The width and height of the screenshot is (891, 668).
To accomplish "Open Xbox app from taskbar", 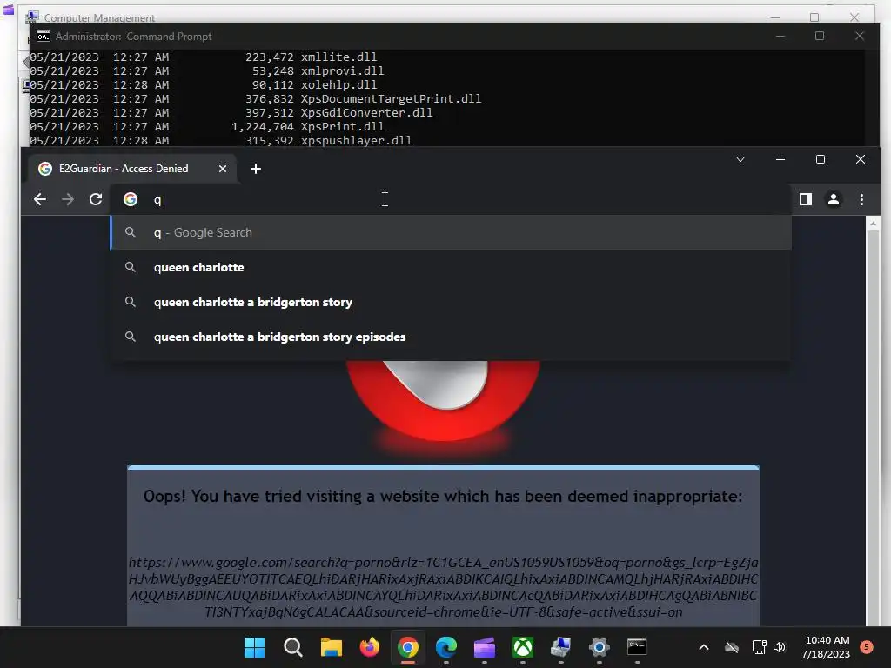I will point(523,647).
